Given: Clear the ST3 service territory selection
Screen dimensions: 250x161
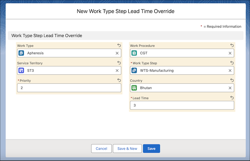Looking at the screenshot, I should coord(117,71).
